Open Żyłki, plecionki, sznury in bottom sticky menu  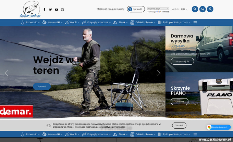click(175, 134)
